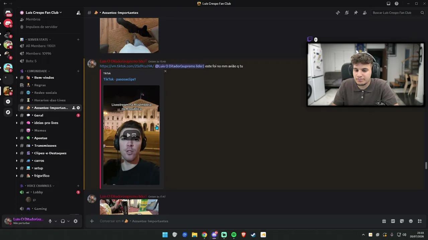Toggle headphone deafen in user panel
428x240 pixels.
[x=63, y=221]
